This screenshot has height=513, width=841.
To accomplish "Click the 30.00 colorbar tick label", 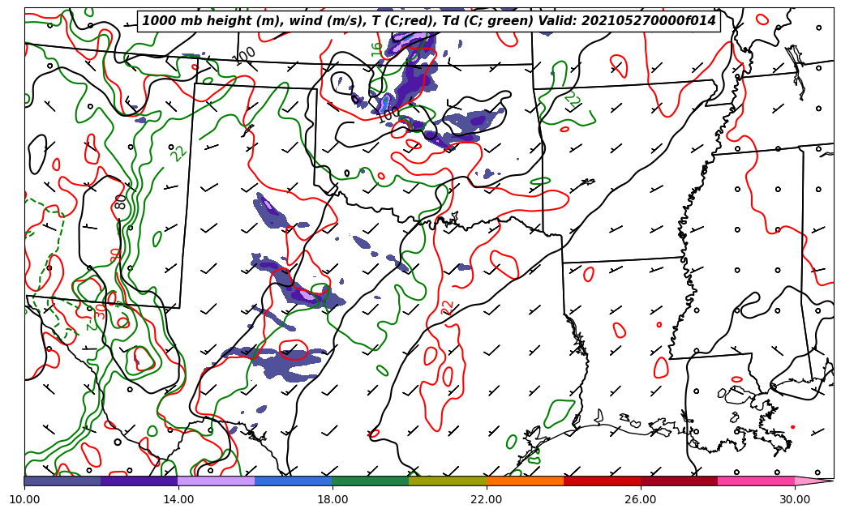I will 795,499.
